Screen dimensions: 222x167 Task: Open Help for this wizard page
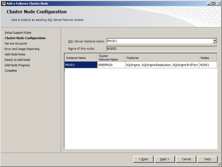[x=207, y=159]
